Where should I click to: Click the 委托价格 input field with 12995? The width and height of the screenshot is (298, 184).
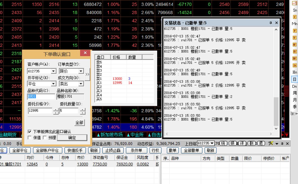pyautogui.click(x=40, y=111)
